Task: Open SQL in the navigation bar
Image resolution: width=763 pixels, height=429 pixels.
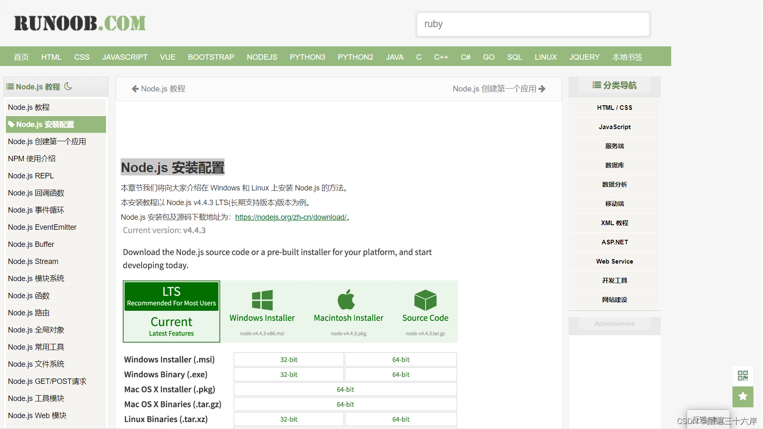Action: (x=514, y=57)
